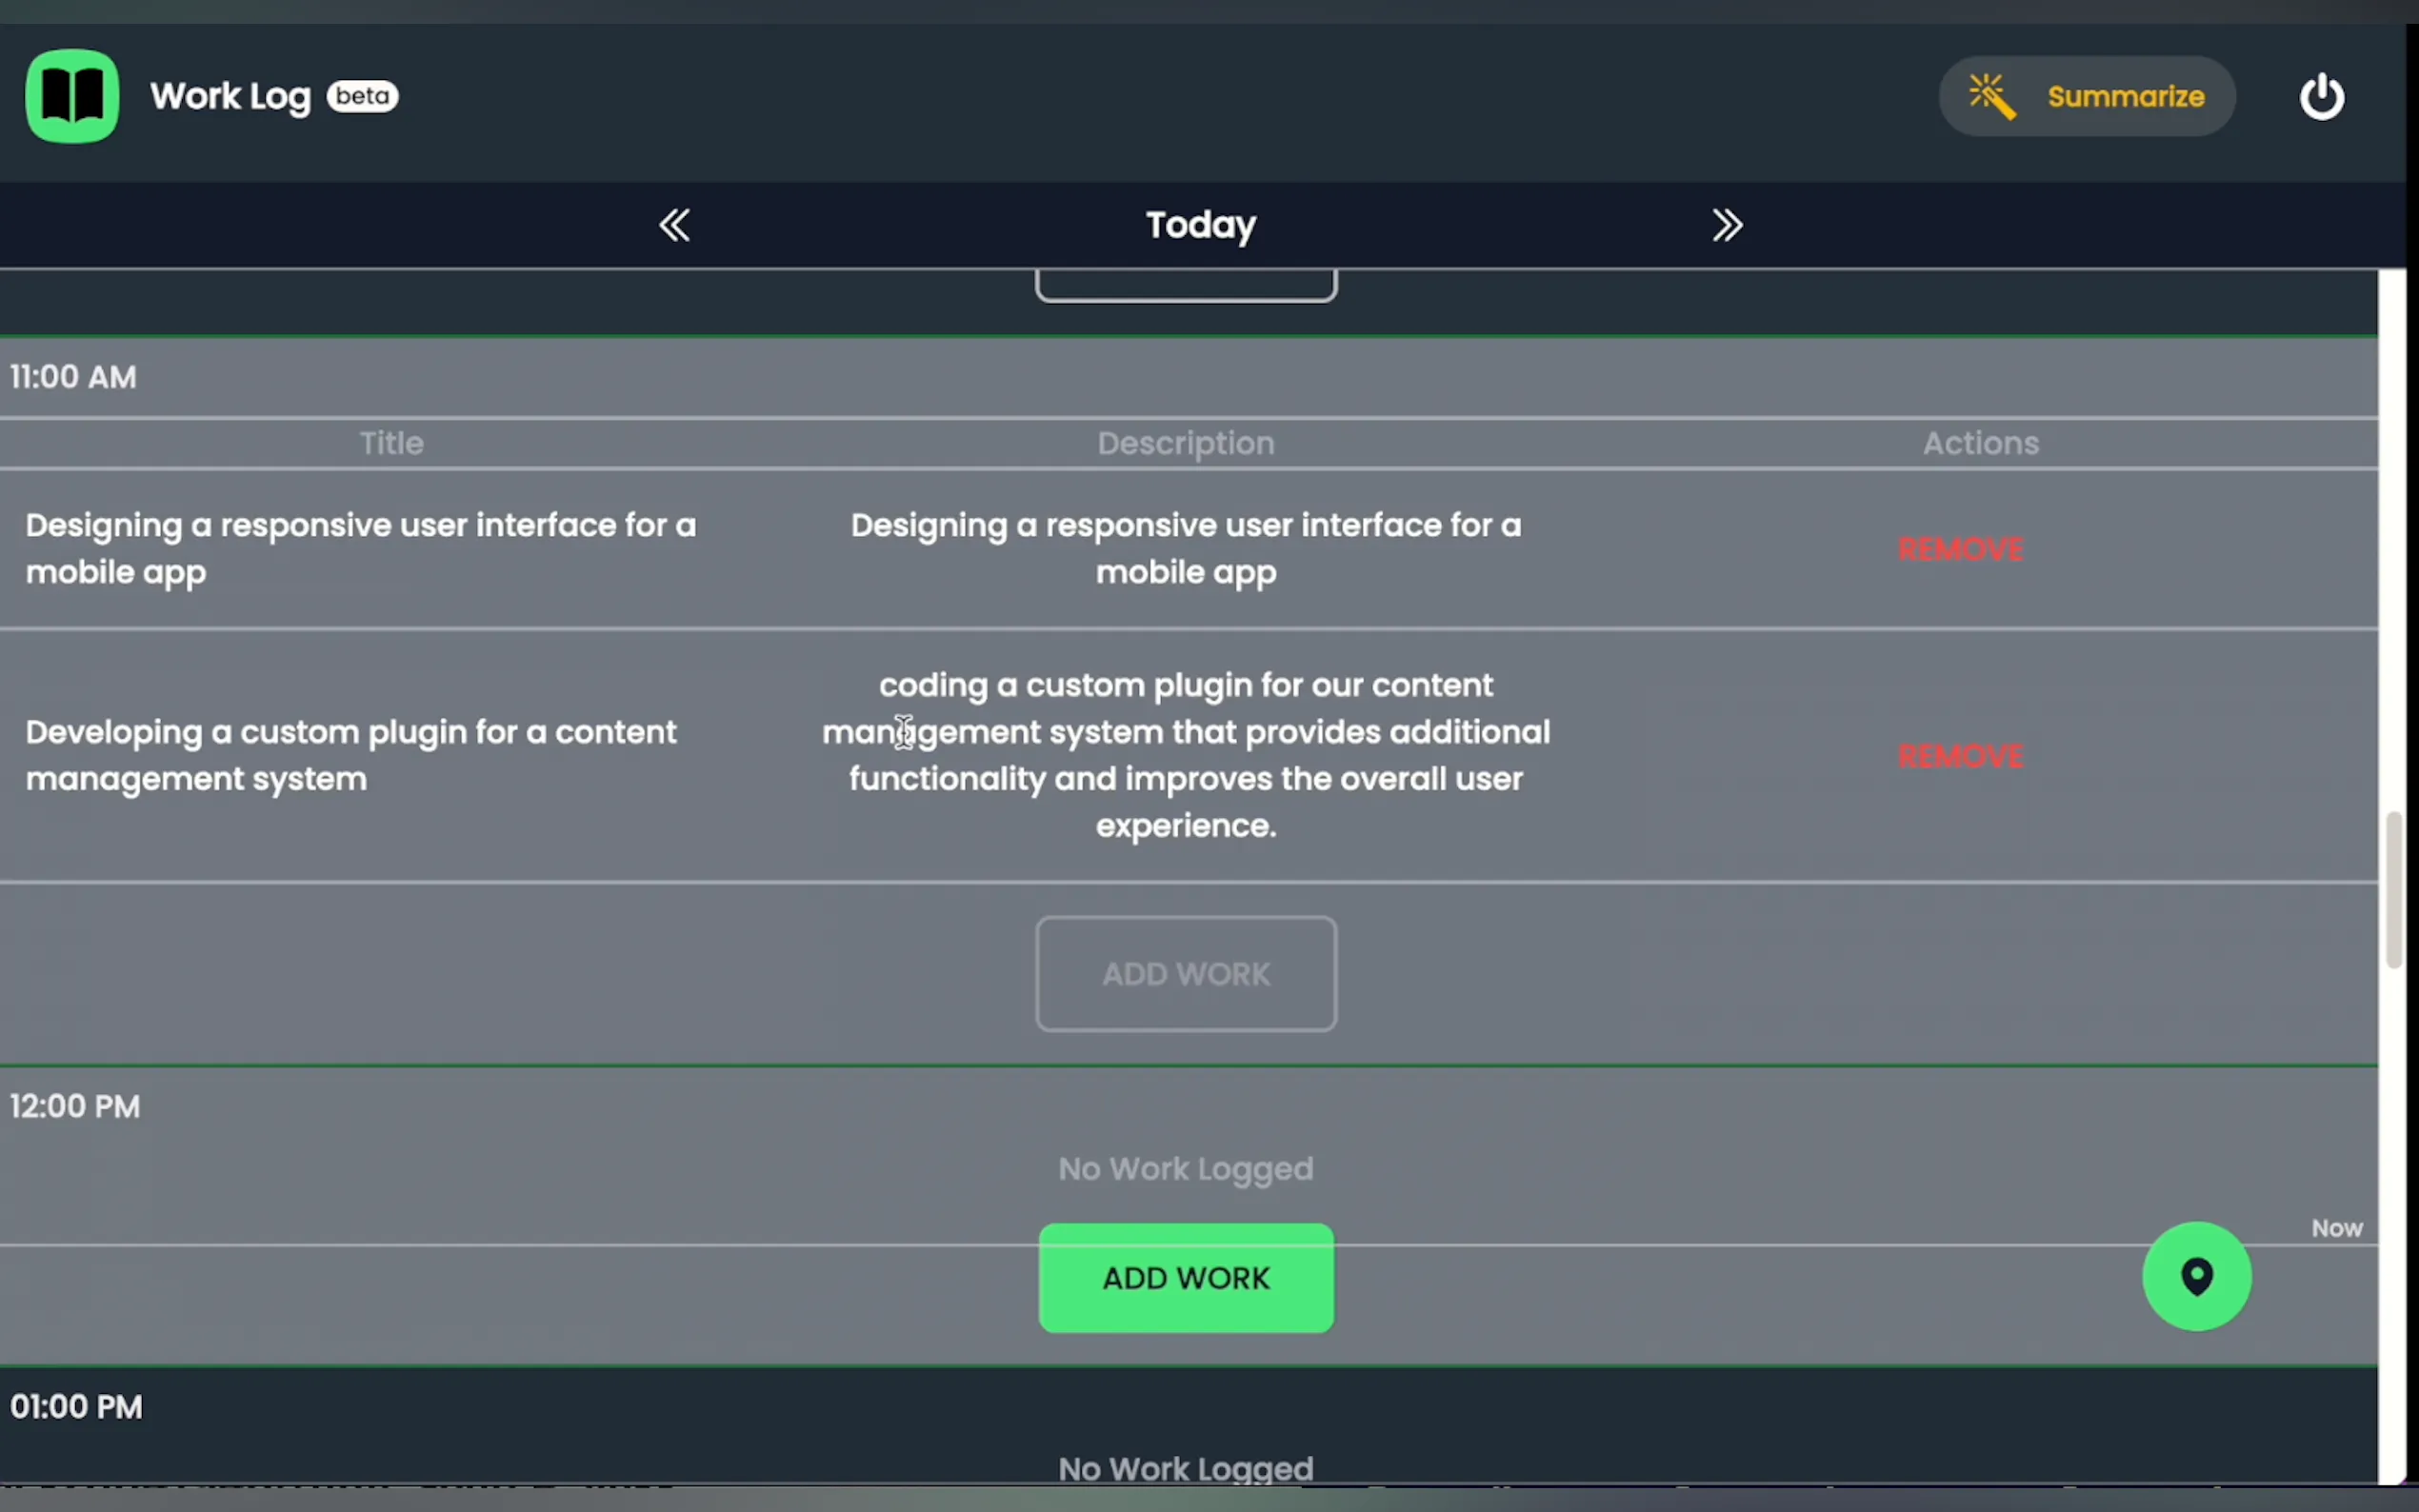2419x1512 pixels.
Task: Remove the responsive user interface work entry
Action: [1960, 549]
